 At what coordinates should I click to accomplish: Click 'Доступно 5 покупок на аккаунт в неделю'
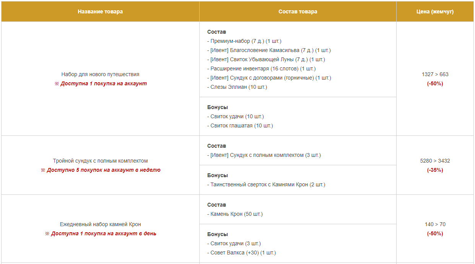pyautogui.click(x=100, y=170)
